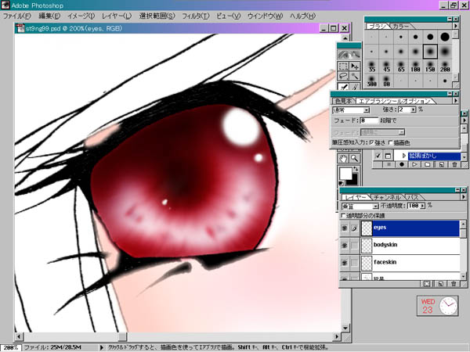
Task: Open layer blending mode dropdown
Action: [x=375, y=207]
